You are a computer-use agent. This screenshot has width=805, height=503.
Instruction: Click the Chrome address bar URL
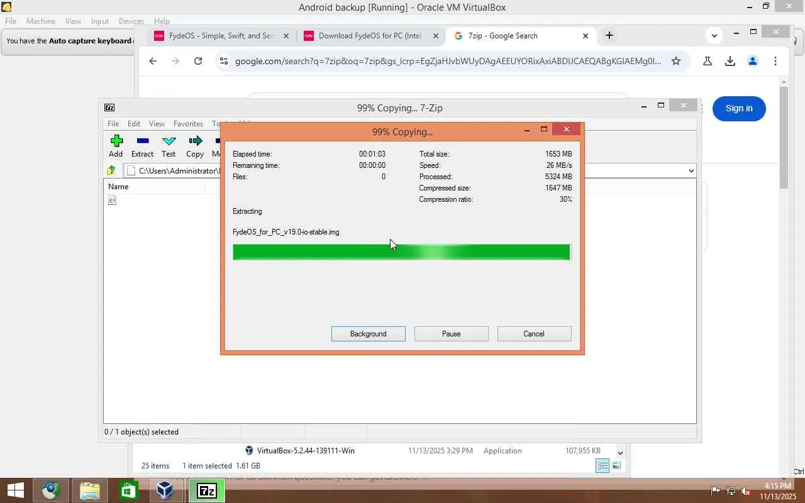tap(448, 61)
